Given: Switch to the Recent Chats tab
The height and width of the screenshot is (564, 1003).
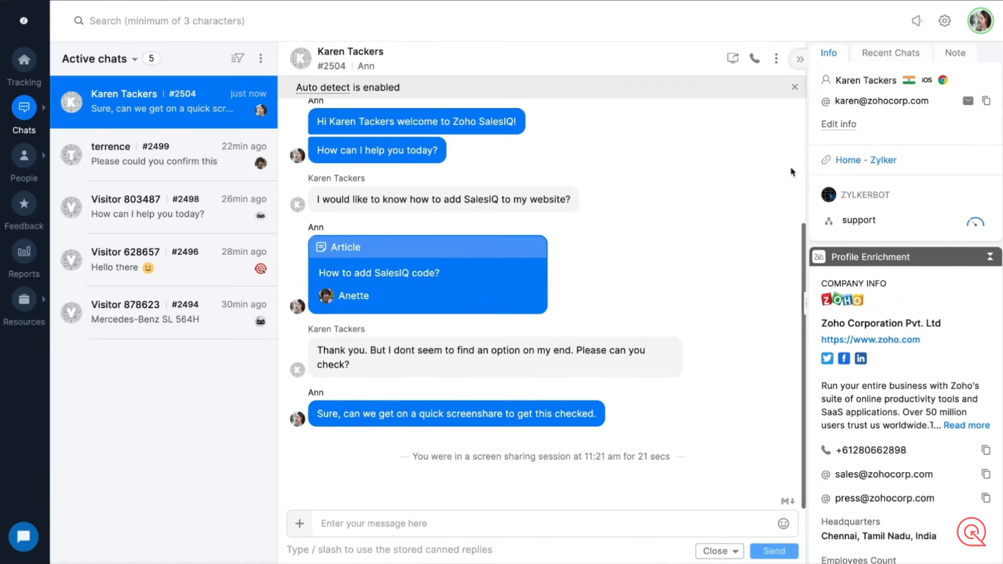Looking at the screenshot, I should (891, 53).
